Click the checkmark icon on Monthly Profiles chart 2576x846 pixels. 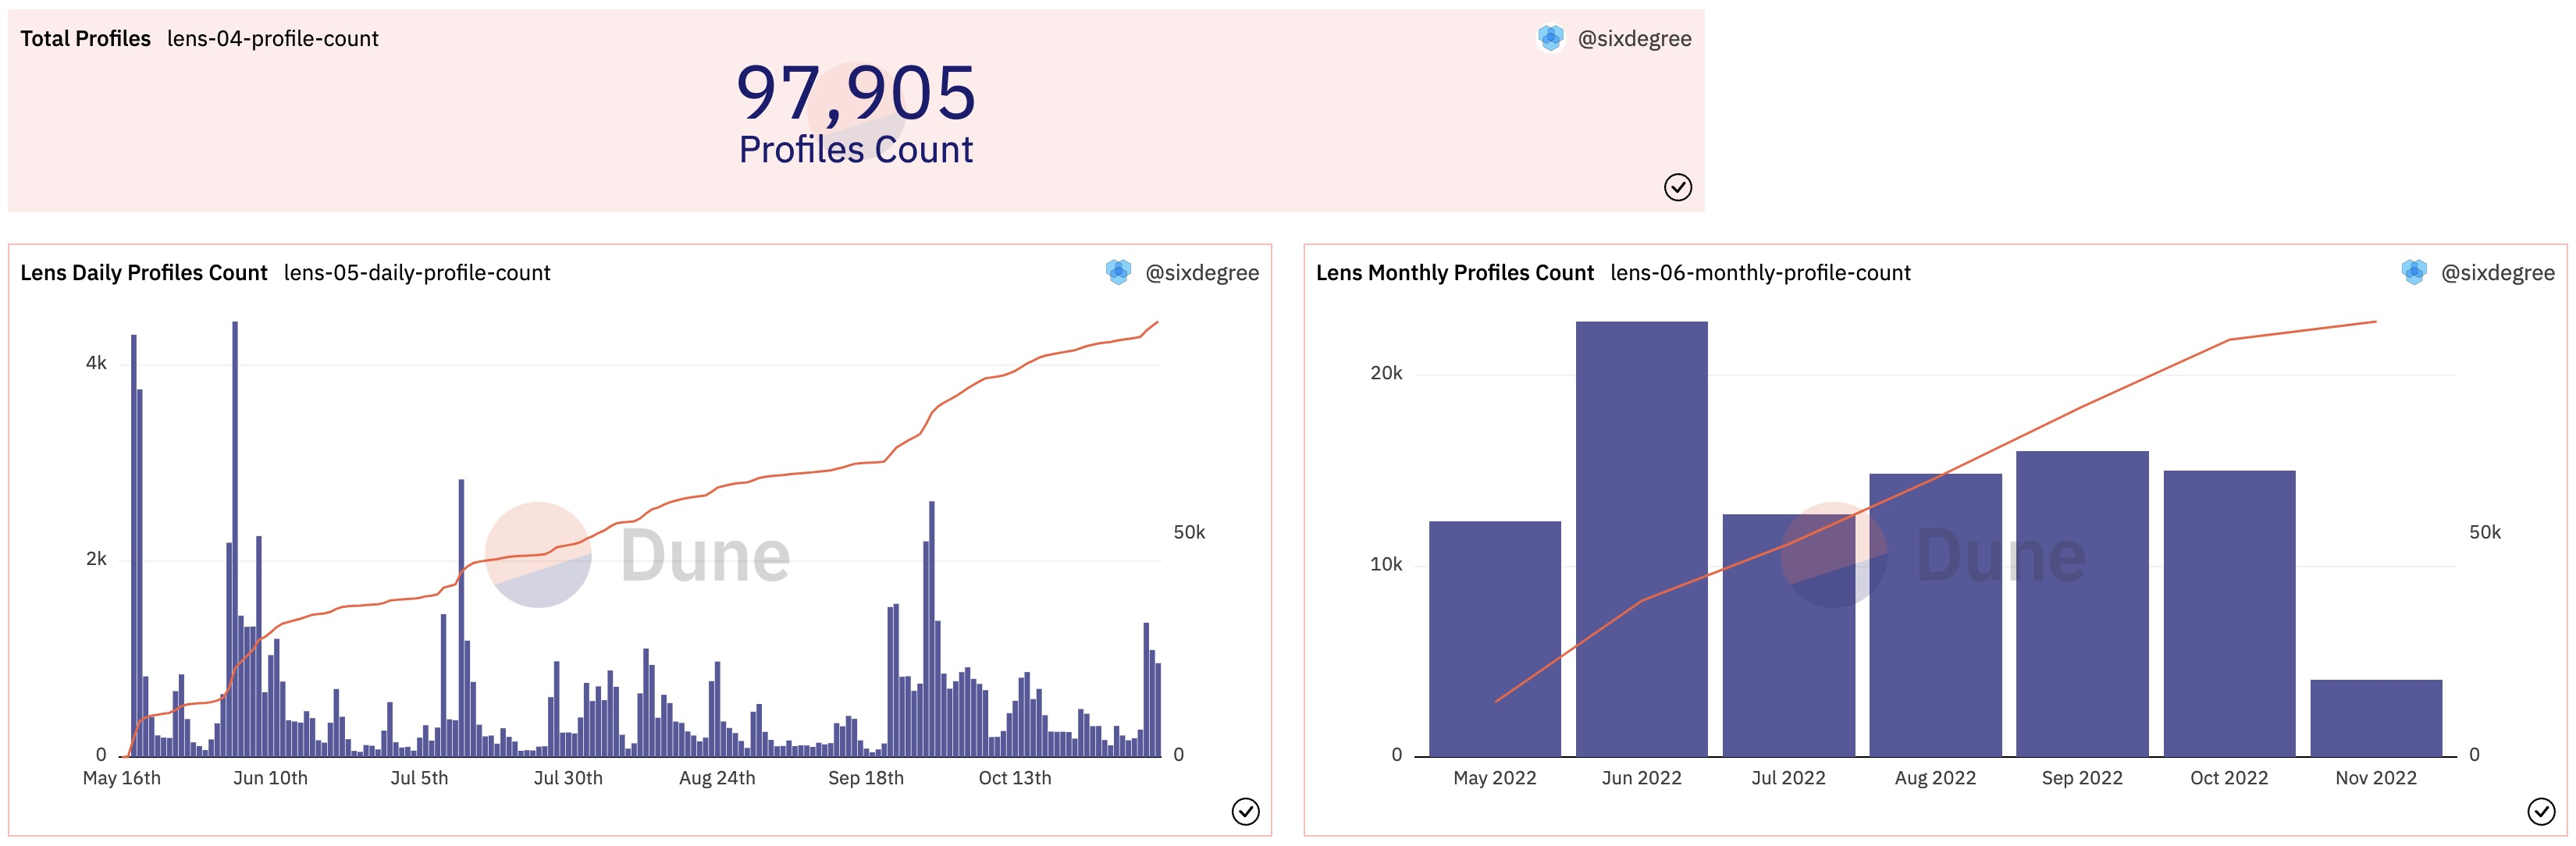2541,811
